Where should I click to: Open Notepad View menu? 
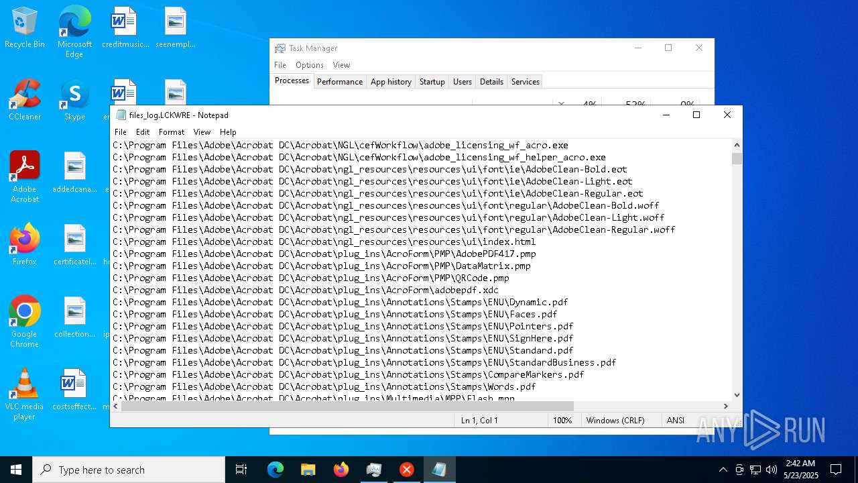pyautogui.click(x=202, y=132)
